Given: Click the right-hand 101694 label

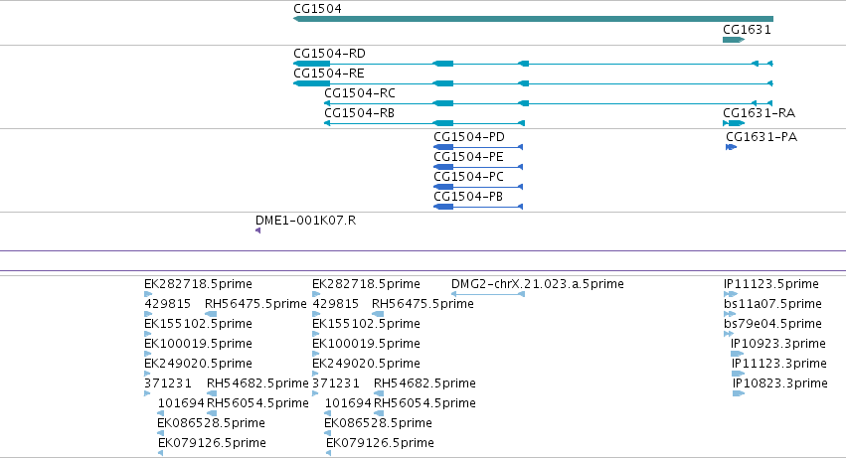Looking at the screenshot, I should pos(348,403).
